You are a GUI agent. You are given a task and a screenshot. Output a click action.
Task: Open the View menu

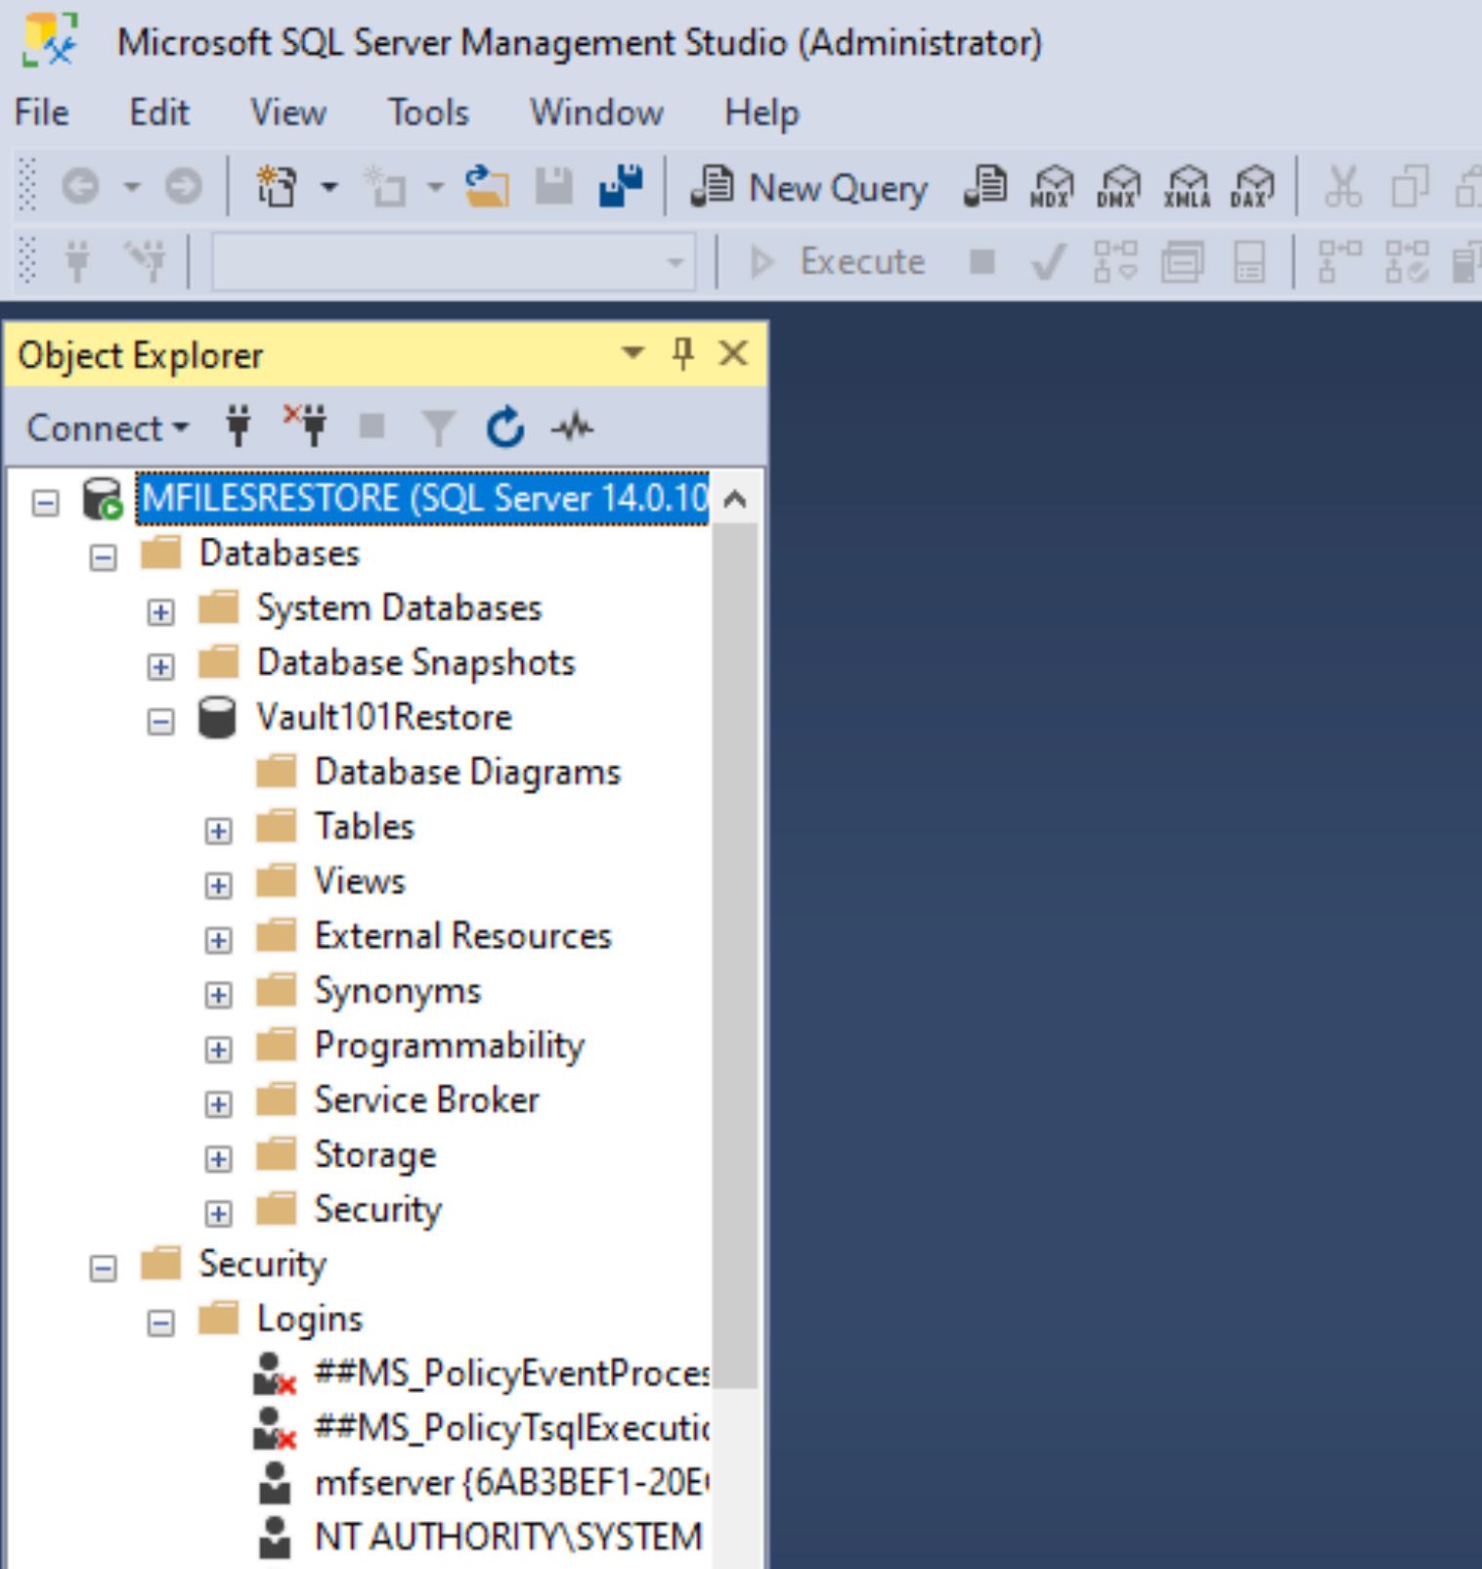[x=287, y=112]
